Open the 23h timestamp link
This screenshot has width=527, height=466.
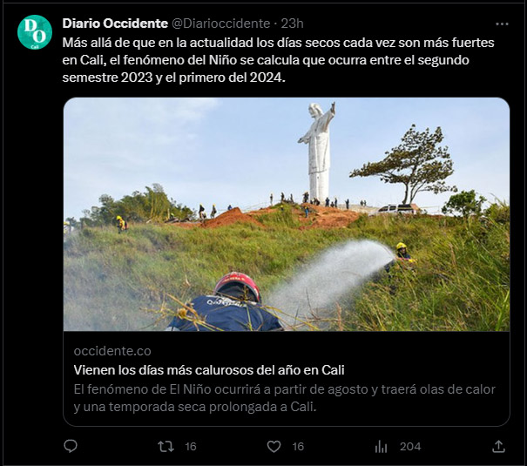click(292, 24)
